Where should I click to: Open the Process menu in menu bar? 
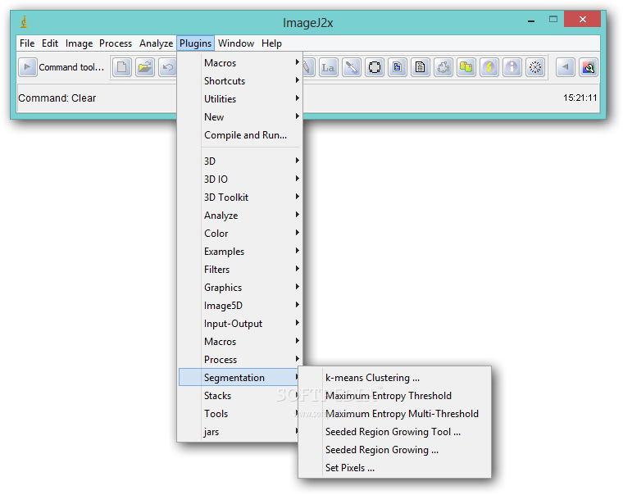click(x=116, y=43)
